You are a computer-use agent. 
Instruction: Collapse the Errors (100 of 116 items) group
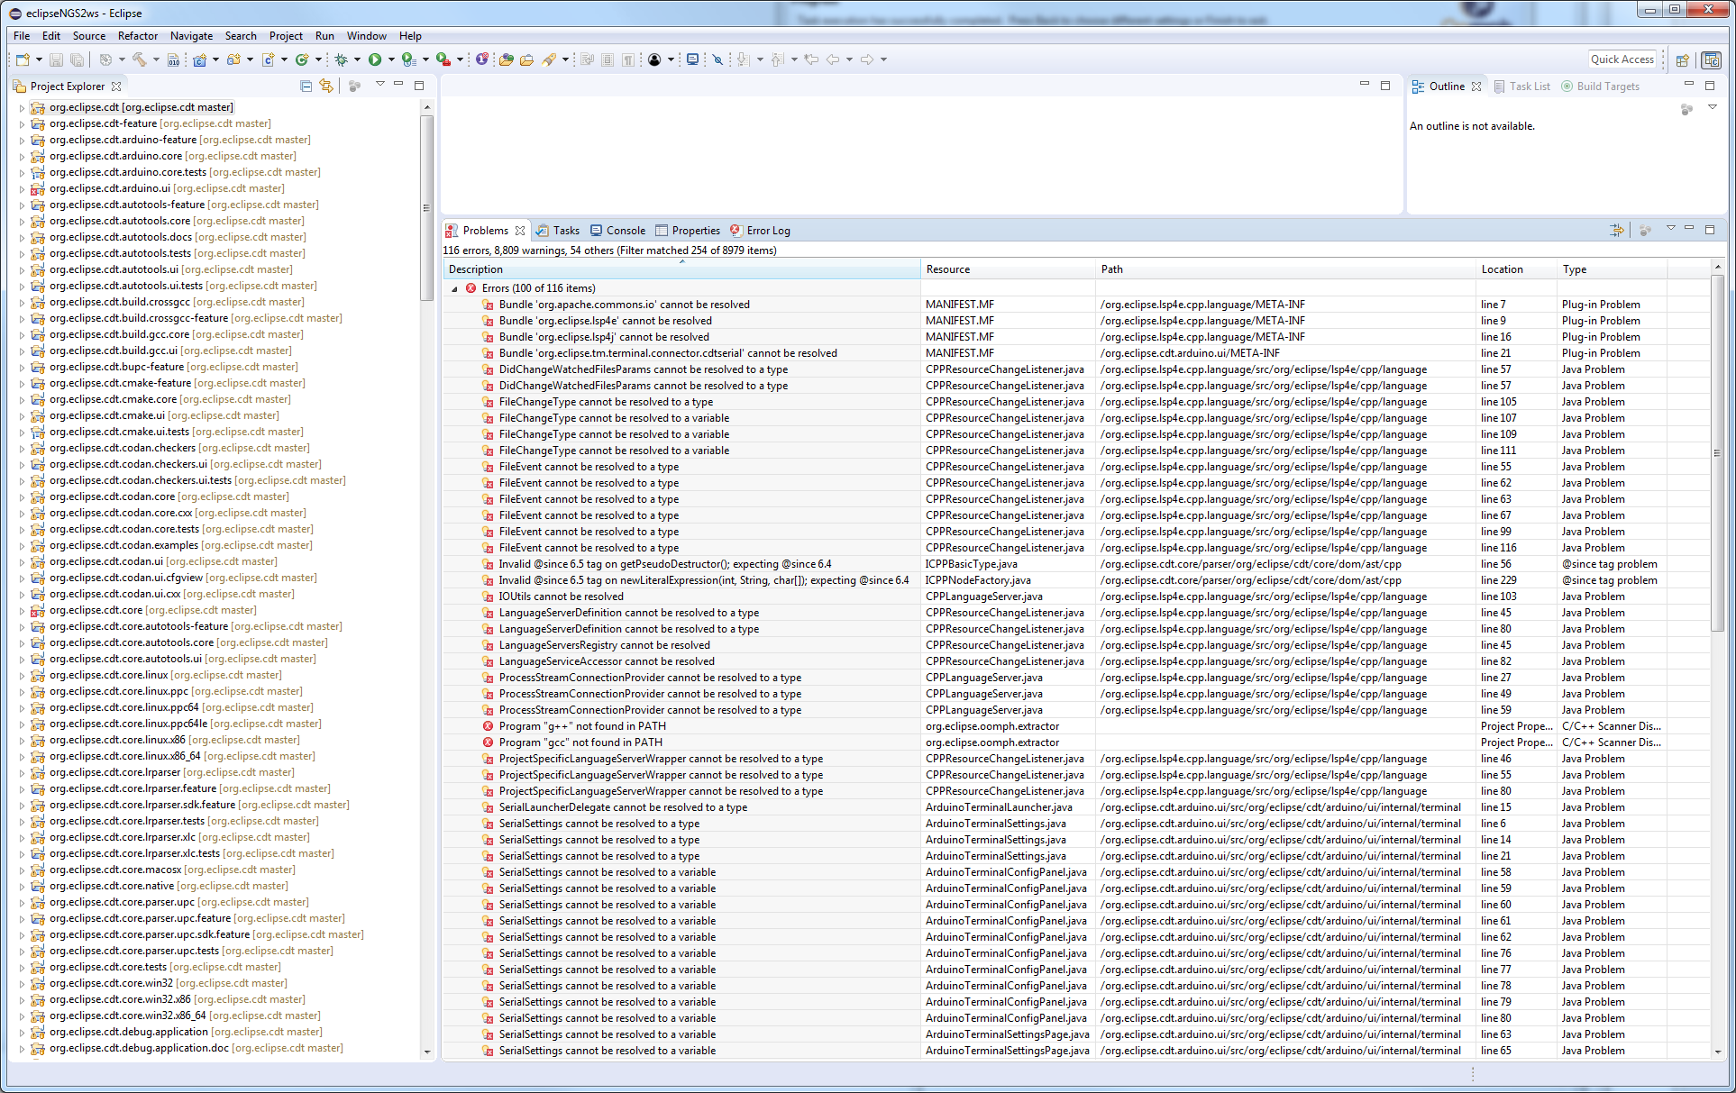(x=454, y=289)
